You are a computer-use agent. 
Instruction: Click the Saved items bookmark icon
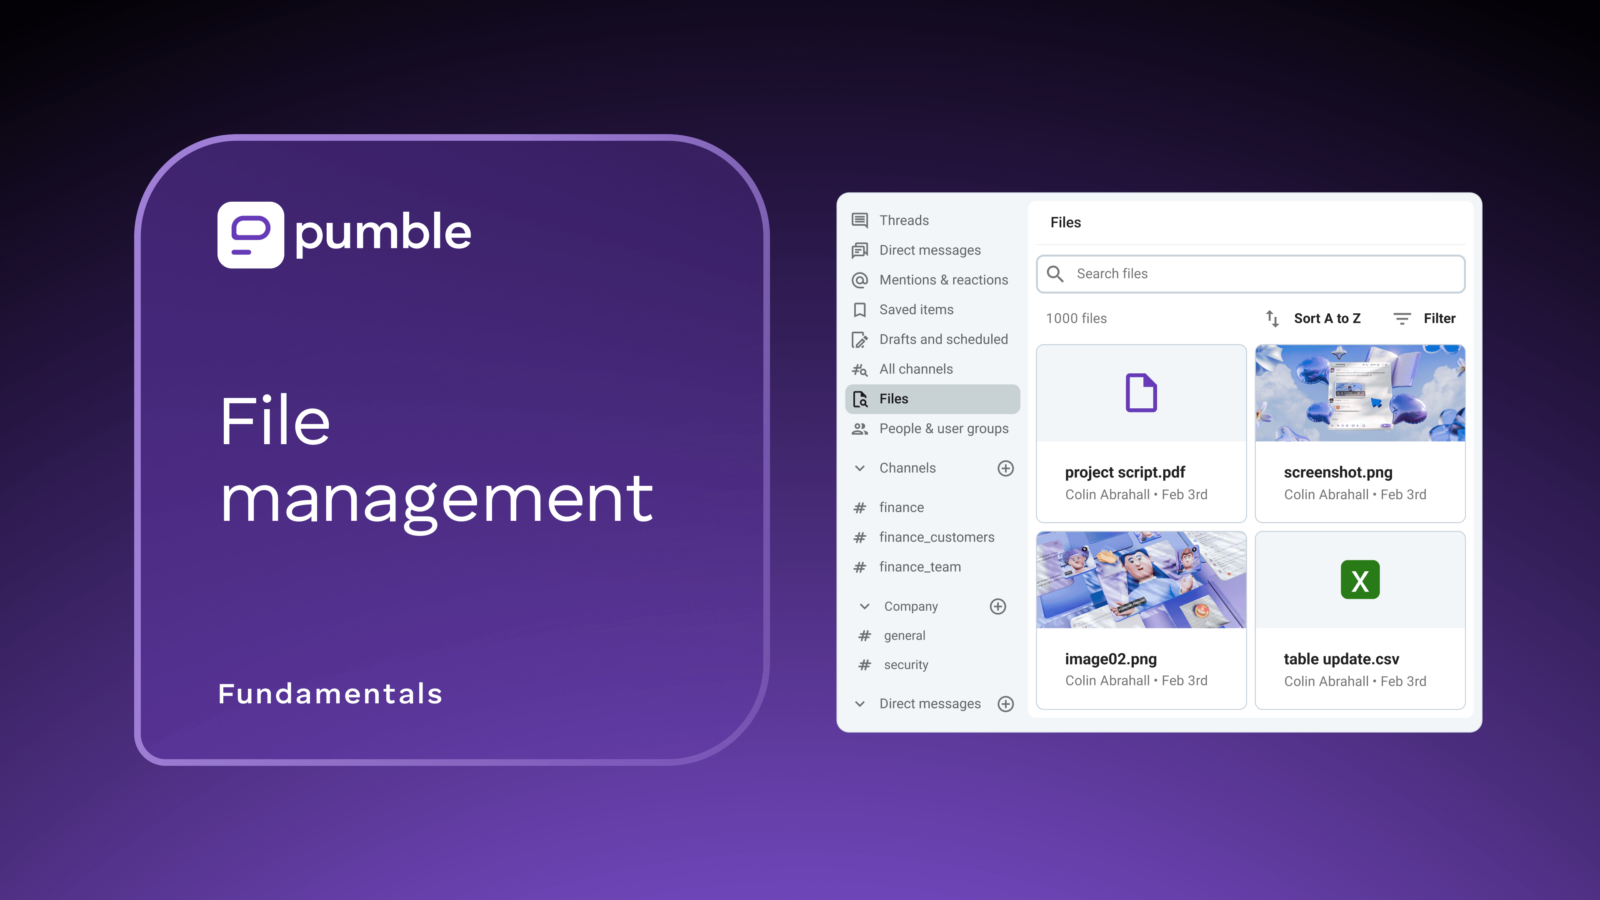860,309
